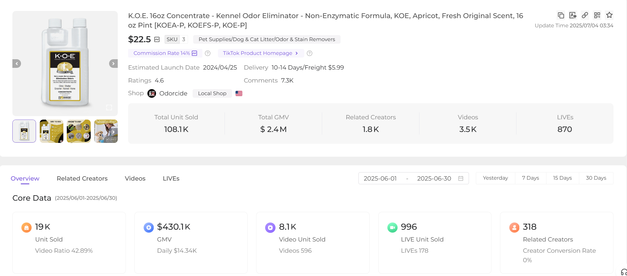
Task: Click the Update Time 2025/07/04 03:34 text
Action: [x=574, y=26]
